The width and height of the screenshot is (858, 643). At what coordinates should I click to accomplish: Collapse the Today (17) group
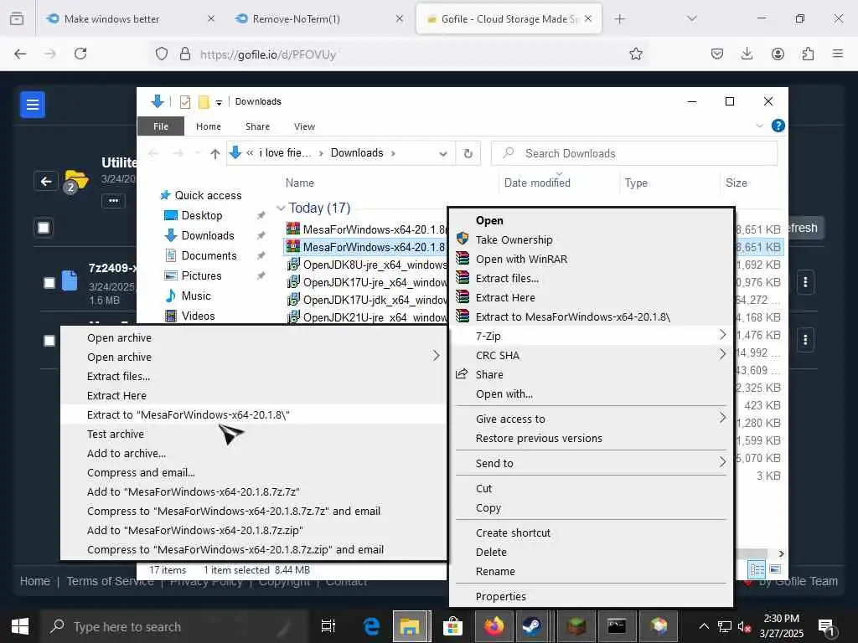[x=282, y=208]
